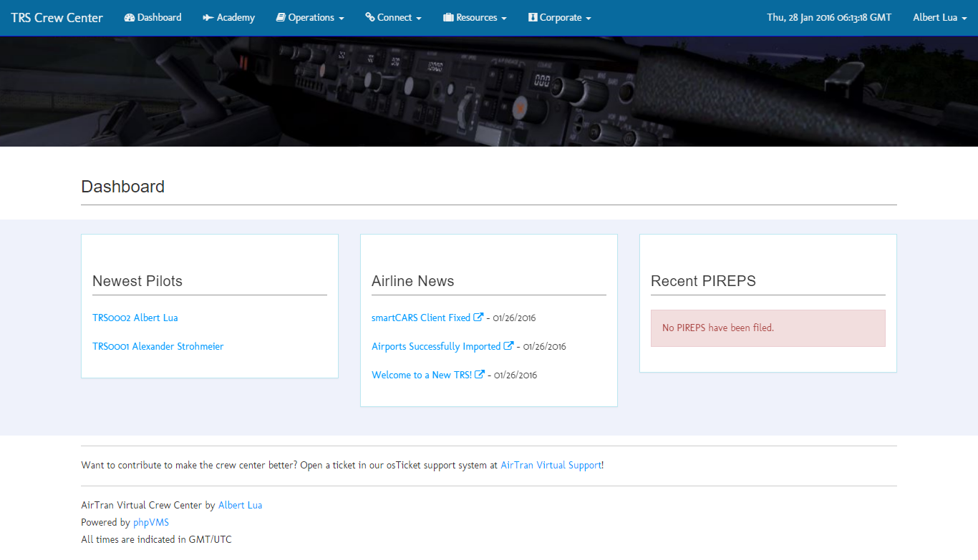Screen dimensions: 978x560
Task: Click the navbar date and time text
Action: pyautogui.click(x=829, y=17)
